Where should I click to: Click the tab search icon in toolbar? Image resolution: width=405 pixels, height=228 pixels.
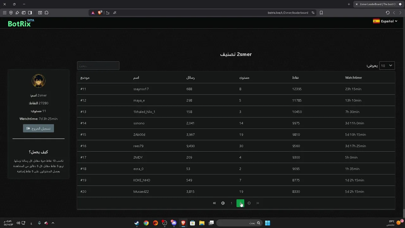point(40,13)
